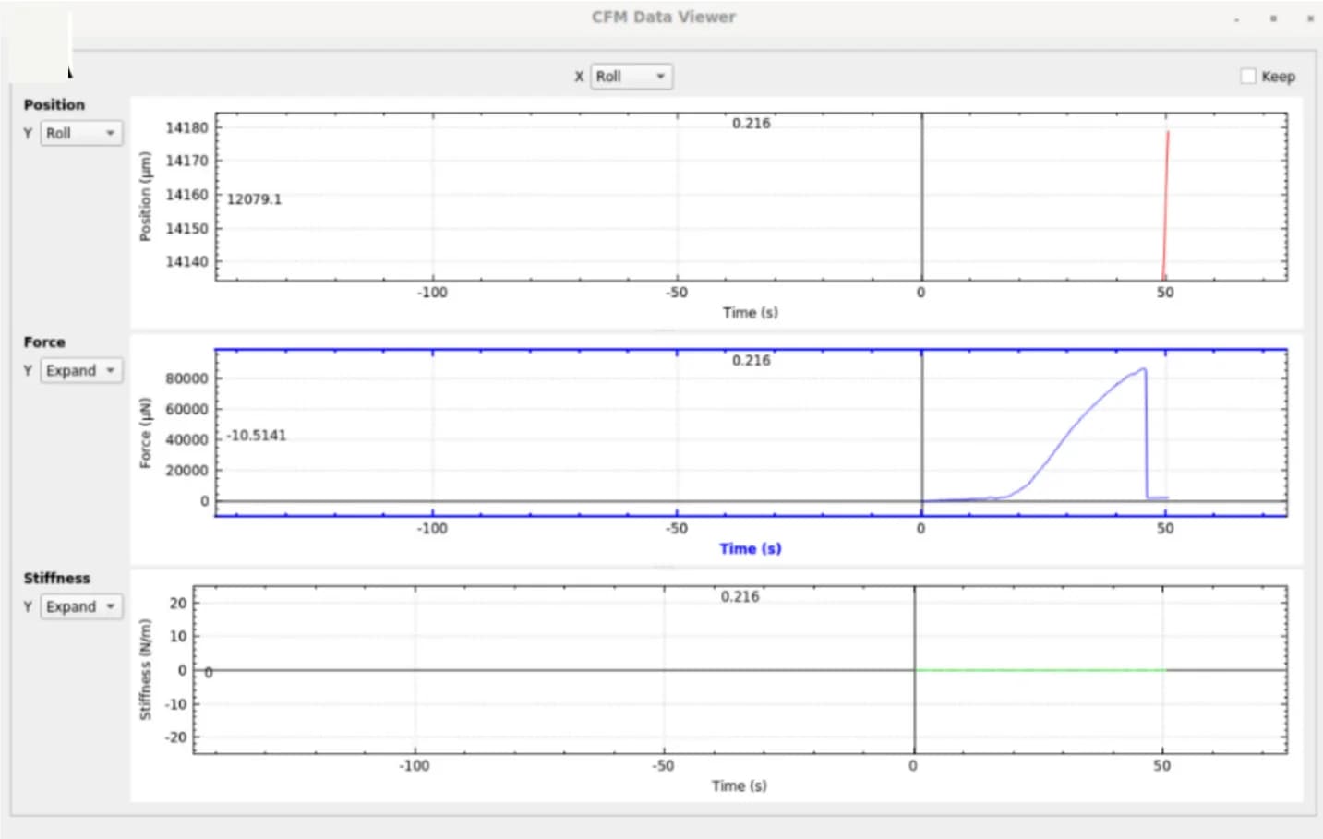Open the X axis Roll dropdown

[x=631, y=76]
